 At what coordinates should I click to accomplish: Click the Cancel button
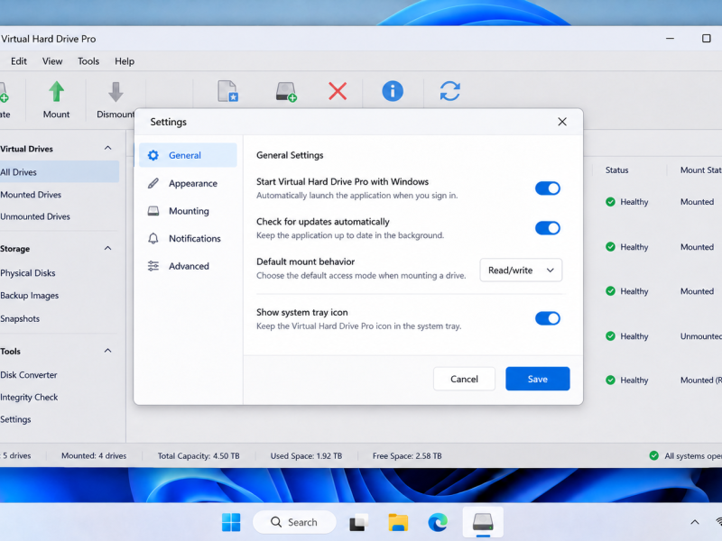pyautogui.click(x=464, y=379)
